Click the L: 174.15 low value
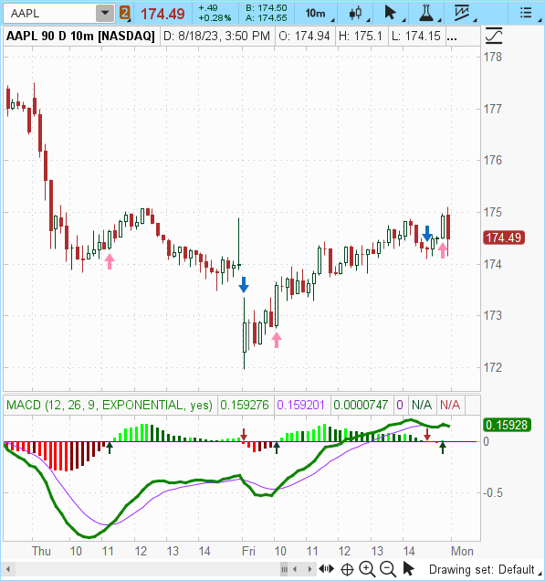 point(416,36)
